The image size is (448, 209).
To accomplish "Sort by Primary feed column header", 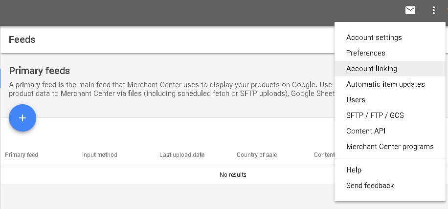I will point(22,155).
